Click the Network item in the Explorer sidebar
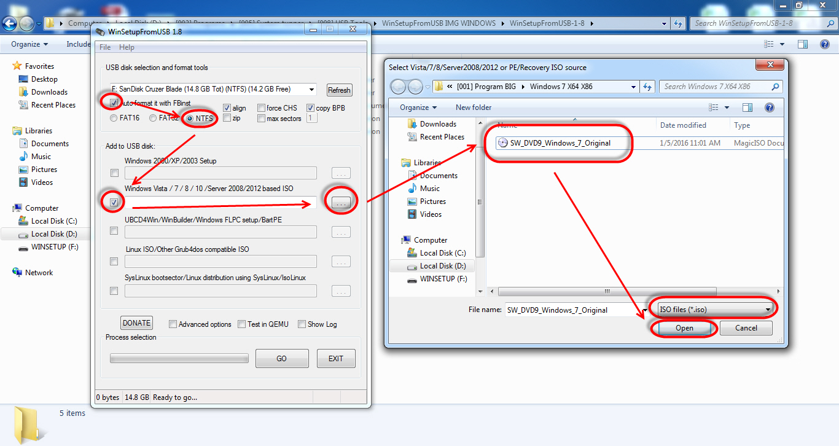 click(37, 272)
